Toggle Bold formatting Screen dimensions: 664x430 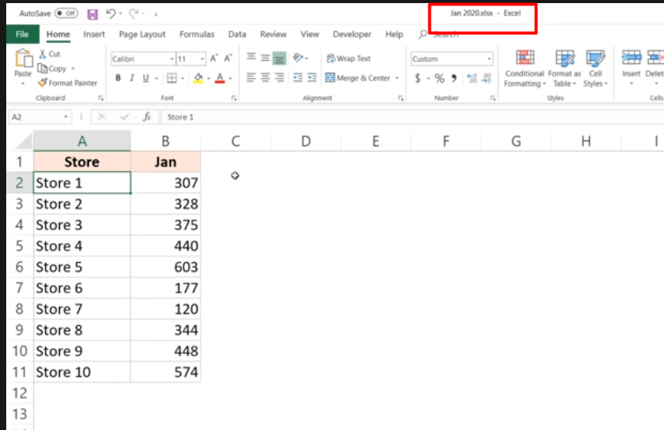pos(118,78)
